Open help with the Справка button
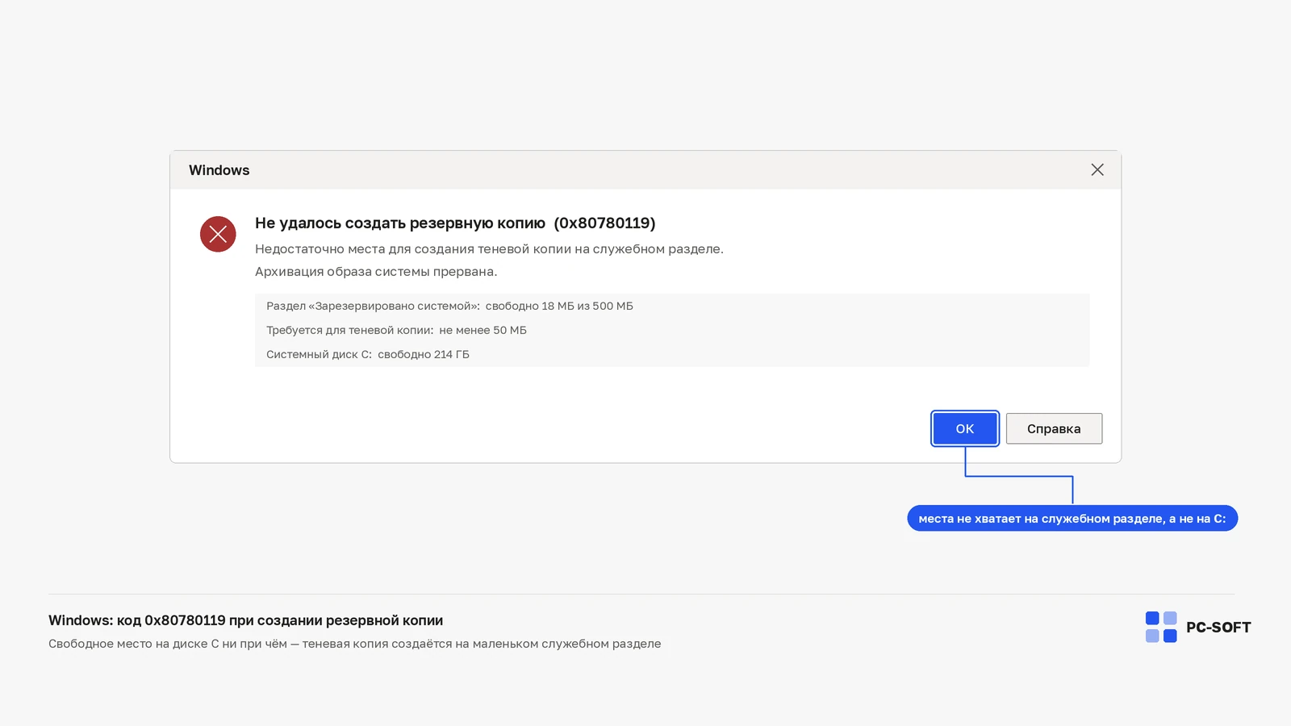Viewport: 1291px width, 726px height. click(x=1054, y=428)
